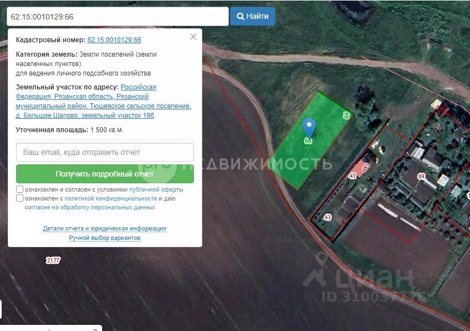
Task: Click the Найти search button
Action: point(252,16)
